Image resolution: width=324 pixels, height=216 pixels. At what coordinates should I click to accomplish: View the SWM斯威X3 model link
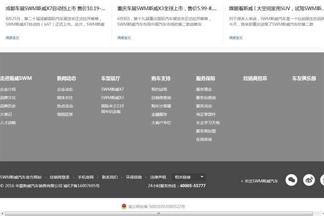pos(112,98)
